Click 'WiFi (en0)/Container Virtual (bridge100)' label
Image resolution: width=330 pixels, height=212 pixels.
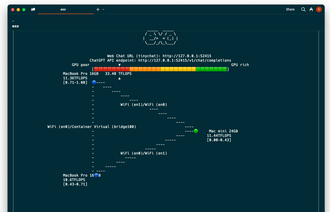click(92, 127)
